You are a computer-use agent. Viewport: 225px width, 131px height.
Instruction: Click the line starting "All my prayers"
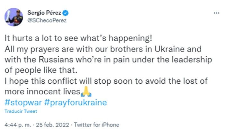103,50
